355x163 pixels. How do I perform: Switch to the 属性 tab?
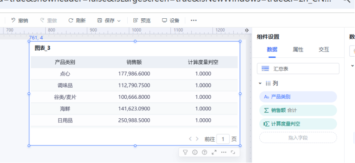click(x=298, y=50)
